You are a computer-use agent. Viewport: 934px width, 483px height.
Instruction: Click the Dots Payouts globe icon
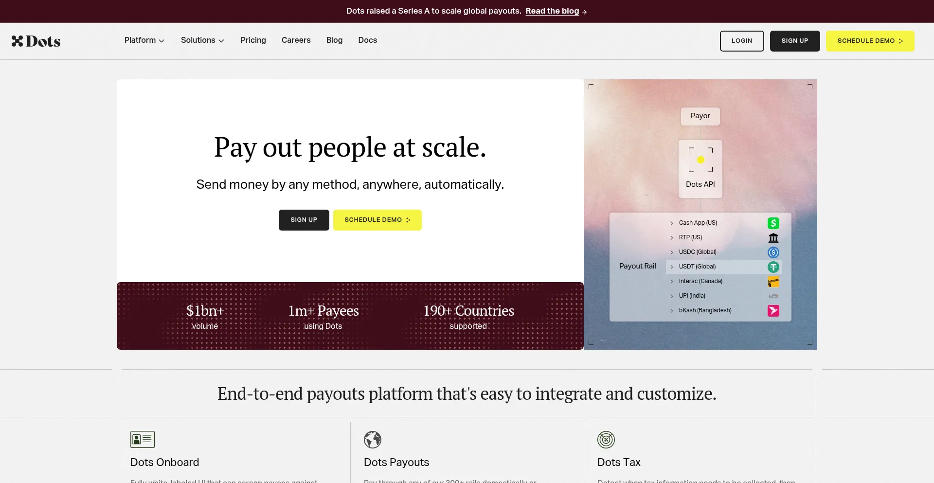(x=373, y=440)
